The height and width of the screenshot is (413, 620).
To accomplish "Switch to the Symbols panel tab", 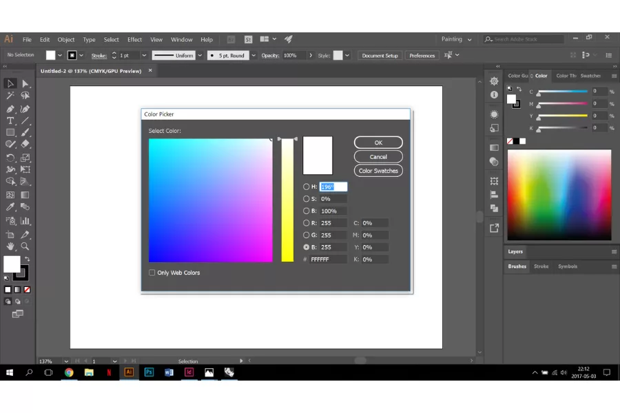I will (x=568, y=266).
